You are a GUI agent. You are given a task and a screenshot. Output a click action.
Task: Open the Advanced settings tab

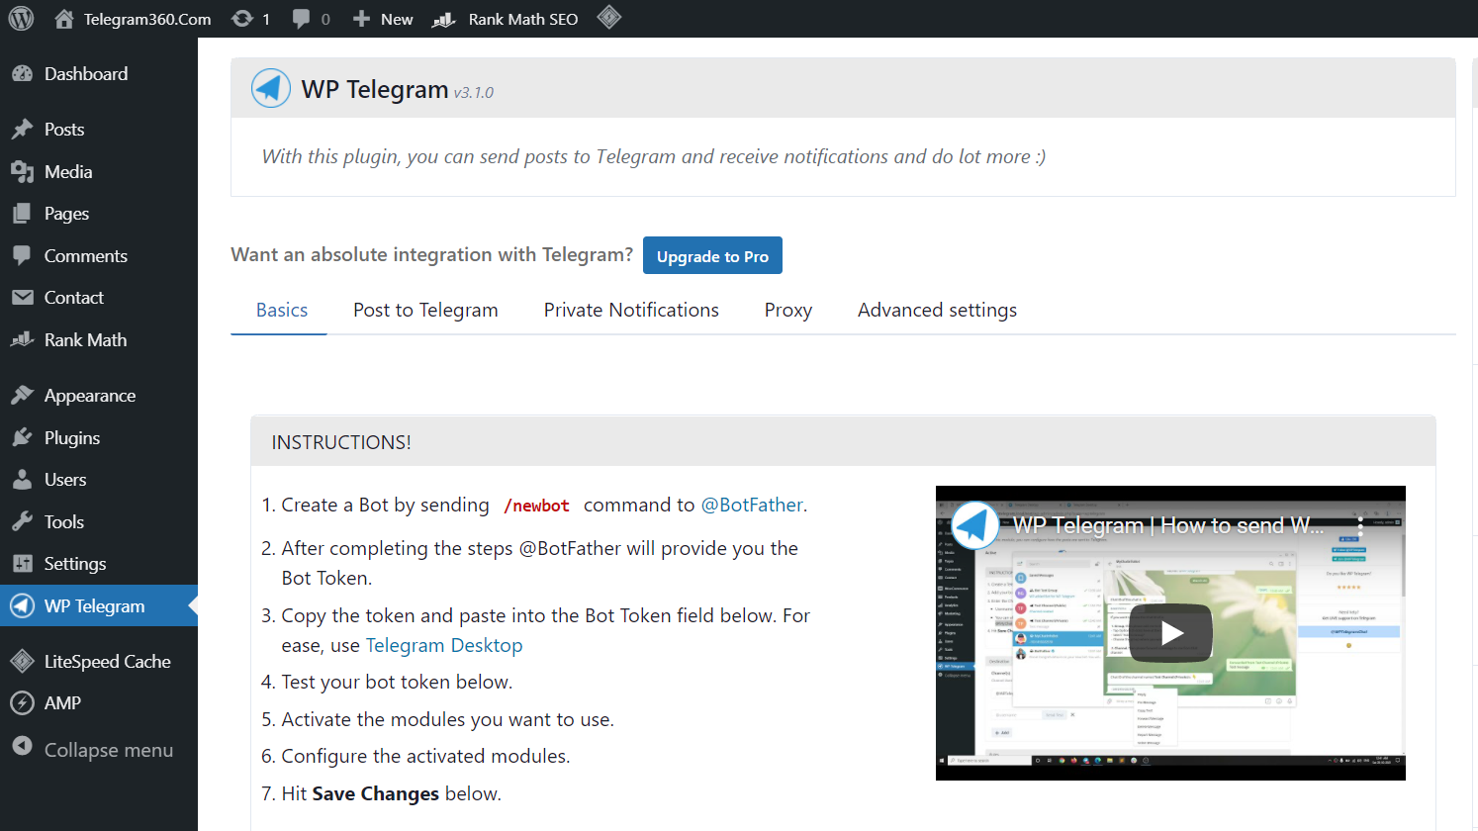pyautogui.click(x=937, y=311)
